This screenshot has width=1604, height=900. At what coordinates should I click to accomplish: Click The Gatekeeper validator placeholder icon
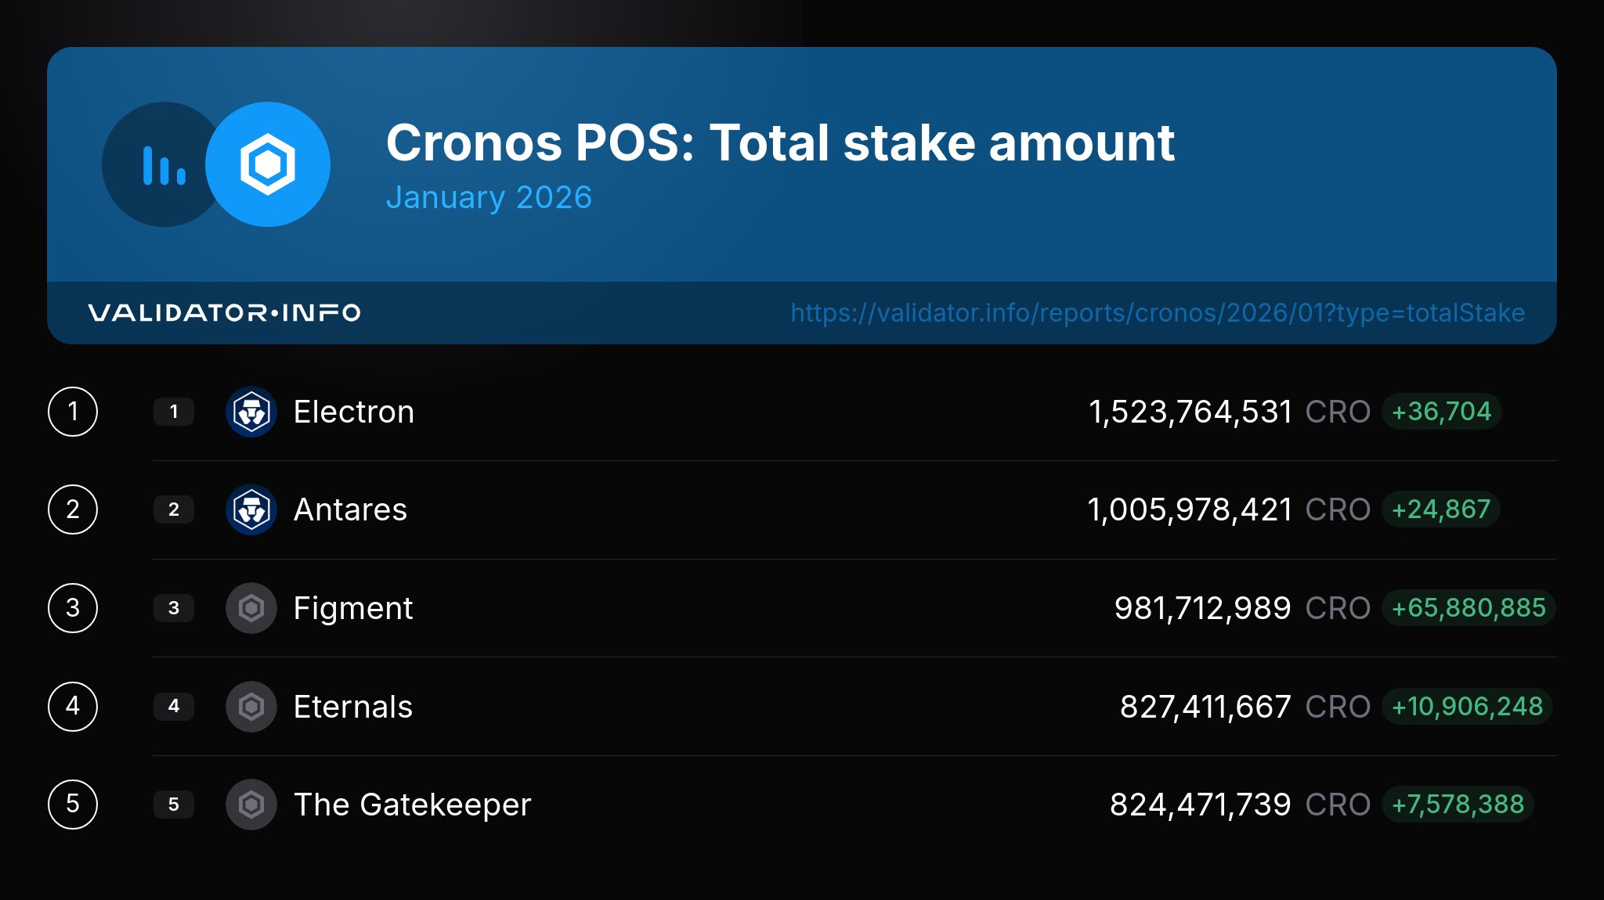[x=251, y=805]
